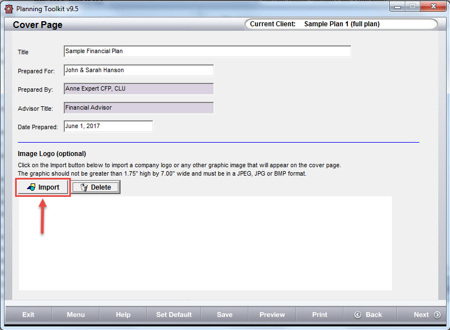
Task: Click the 'Date Prepared:' label
Action: 38,127
